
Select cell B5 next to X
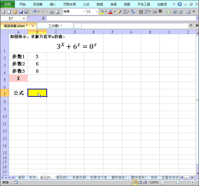click(x=37, y=78)
